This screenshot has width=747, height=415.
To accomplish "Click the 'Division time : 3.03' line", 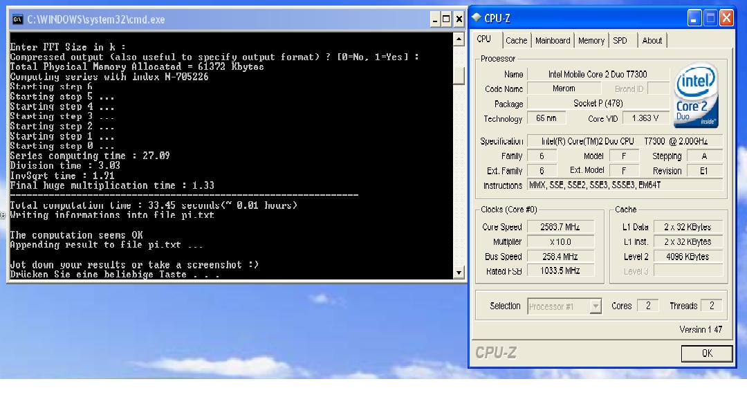I will tap(65, 166).
